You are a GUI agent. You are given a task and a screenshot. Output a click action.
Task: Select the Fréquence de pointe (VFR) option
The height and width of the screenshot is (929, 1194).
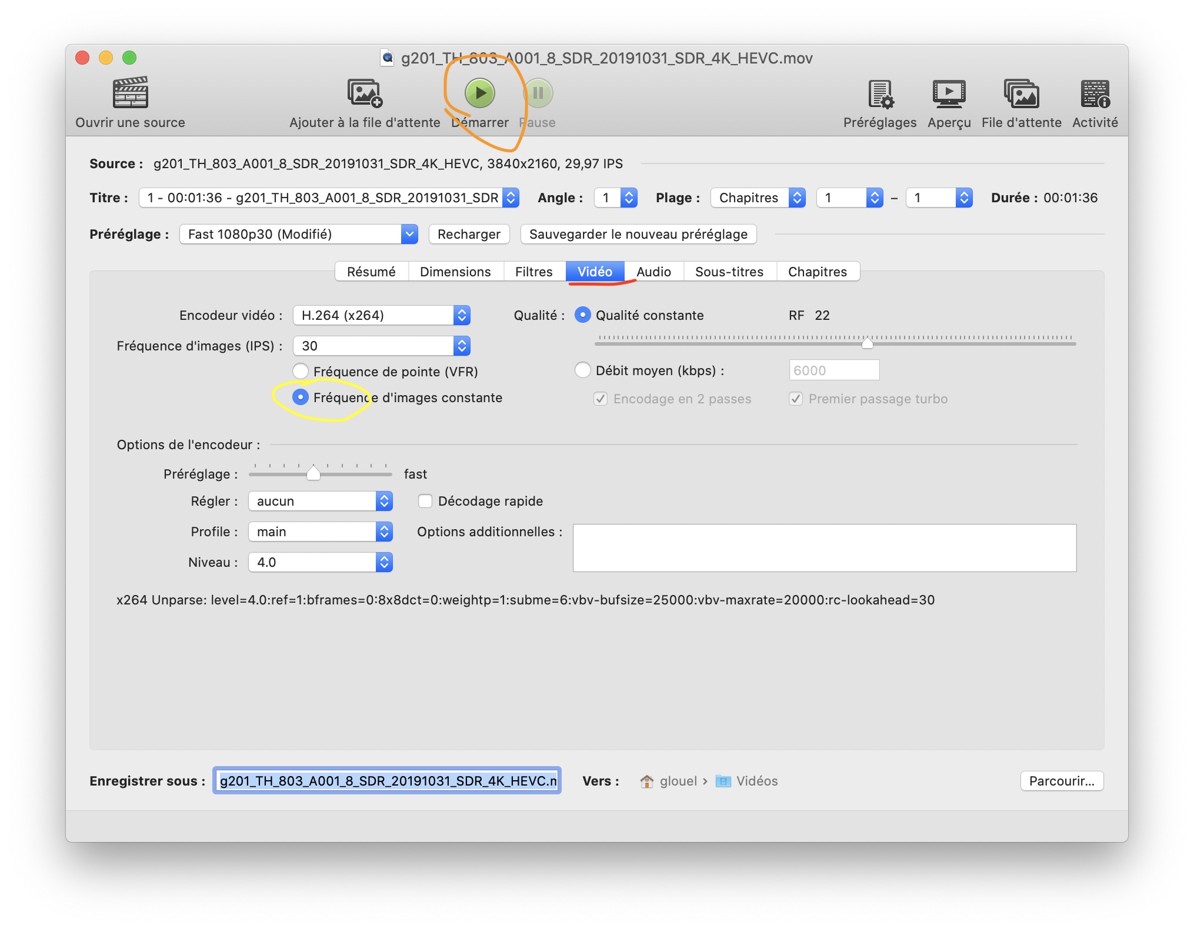coord(301,371)
